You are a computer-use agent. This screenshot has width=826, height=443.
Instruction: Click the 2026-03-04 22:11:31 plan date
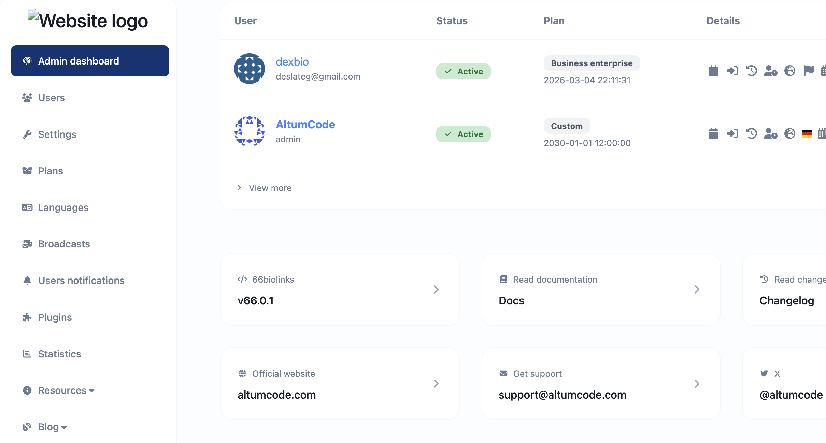point(587,80)
